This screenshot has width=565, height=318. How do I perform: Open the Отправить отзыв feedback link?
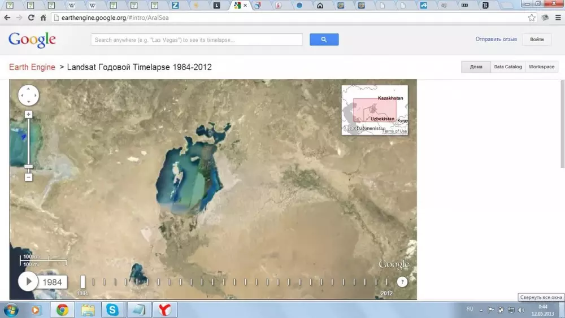[x=496, y=40]
